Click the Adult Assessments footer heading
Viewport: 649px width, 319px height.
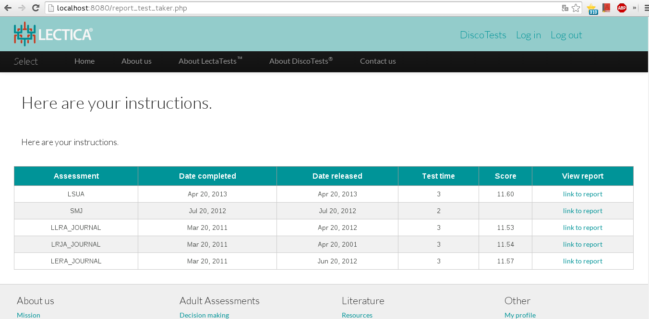219,301
